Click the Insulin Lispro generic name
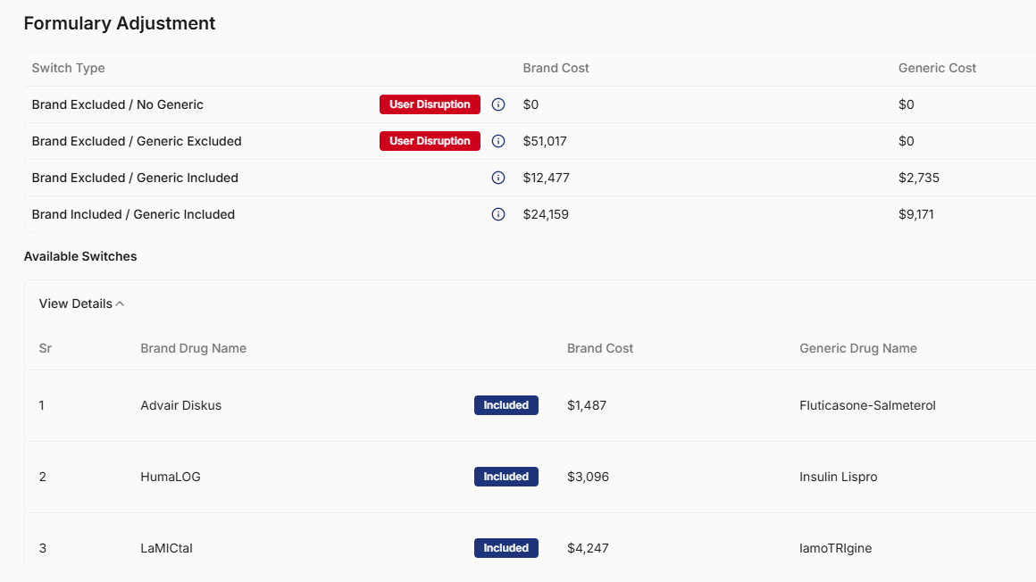The height and width of the screenshot is (582, 1036). tap(838, 477)
